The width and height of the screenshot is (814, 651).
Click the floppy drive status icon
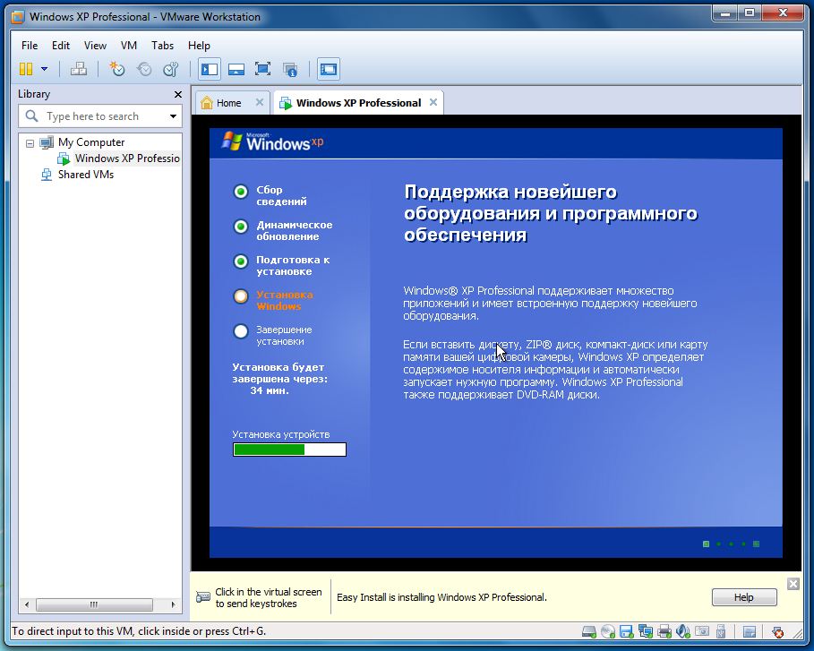627,632
